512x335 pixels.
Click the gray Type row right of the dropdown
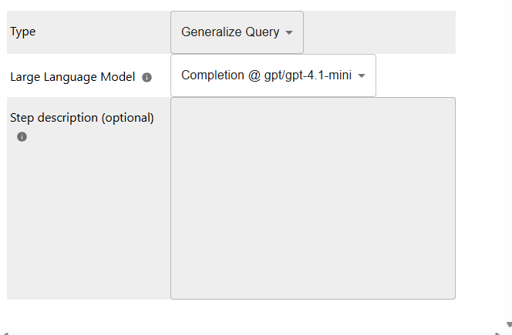pos(378,32)
